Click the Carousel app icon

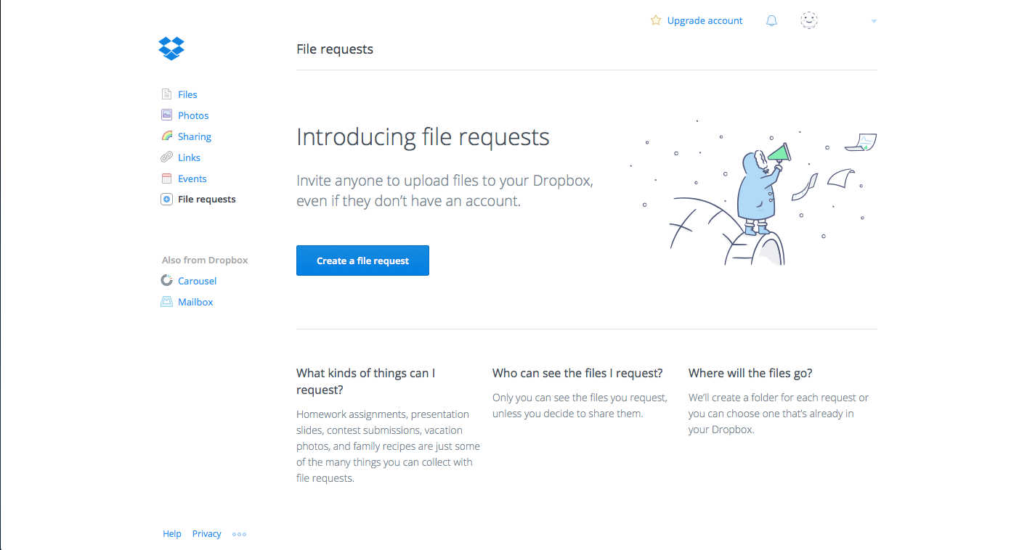pyautogui.click(x=166, y=281)
